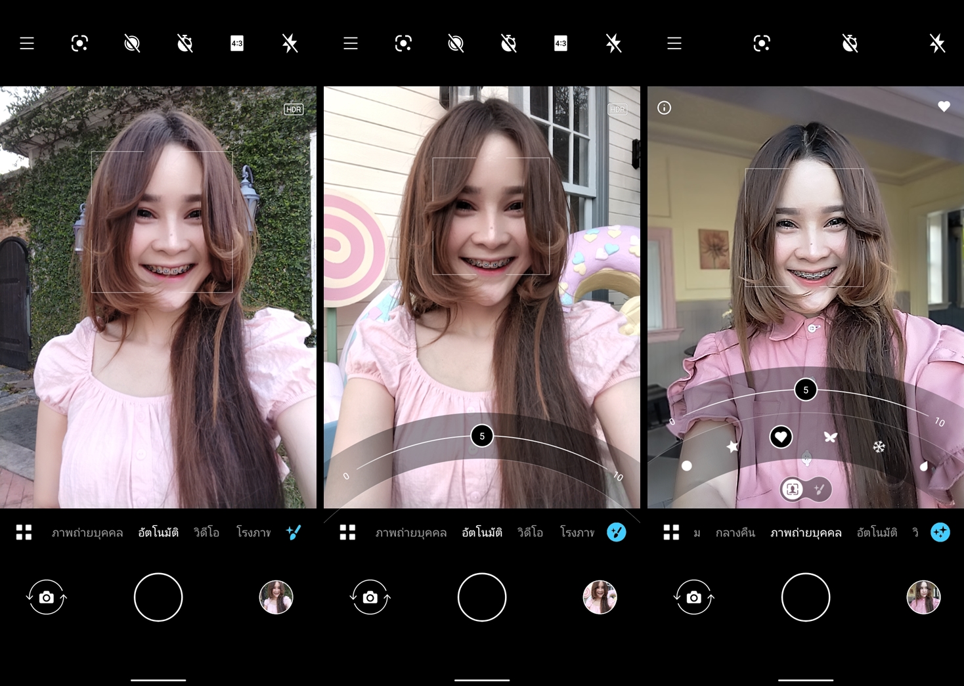Select the heart bokeh shape
The width and height of the screenshot is (964, 686).
(x=781, y=437)
